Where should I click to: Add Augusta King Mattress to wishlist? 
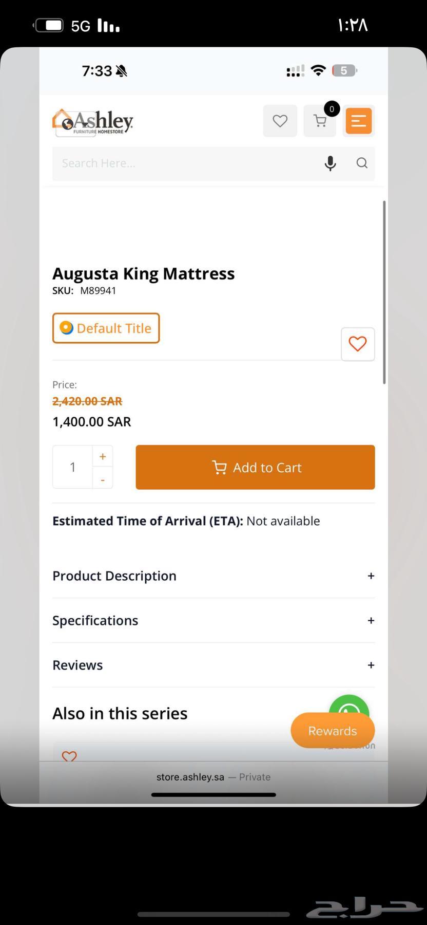pyautogui.click(x=358, y=344)
